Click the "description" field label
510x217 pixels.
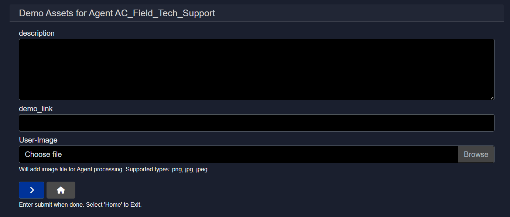pyautogui.click(x=37, y=33)
